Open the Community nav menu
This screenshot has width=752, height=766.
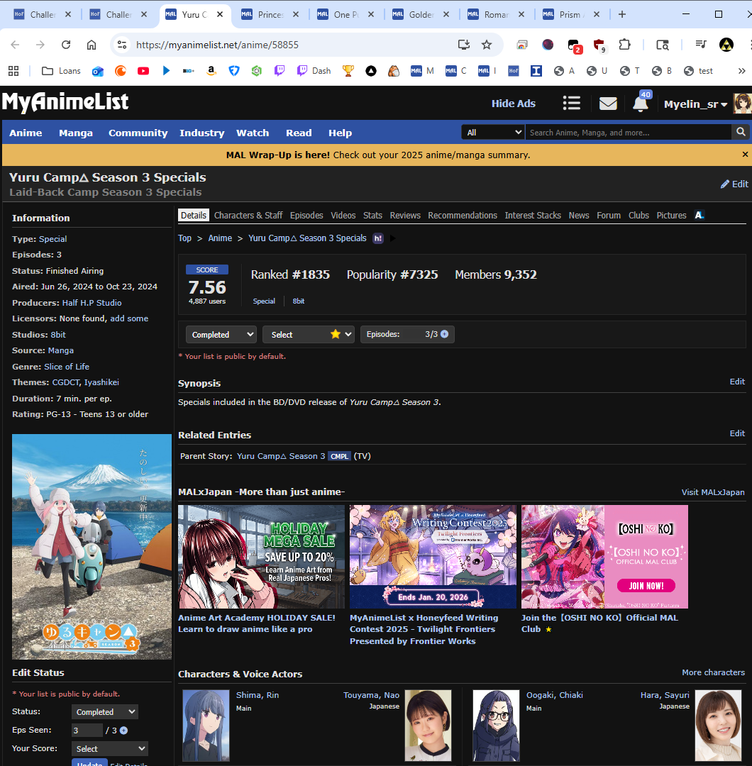pos(138,133)
